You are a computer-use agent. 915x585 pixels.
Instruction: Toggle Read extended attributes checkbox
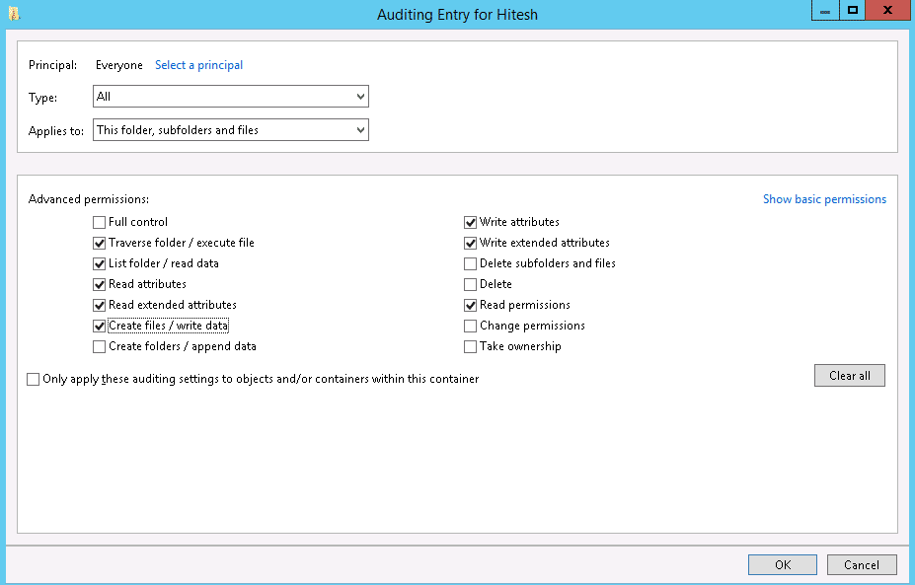pyautogui.click(x=100, y=305)
